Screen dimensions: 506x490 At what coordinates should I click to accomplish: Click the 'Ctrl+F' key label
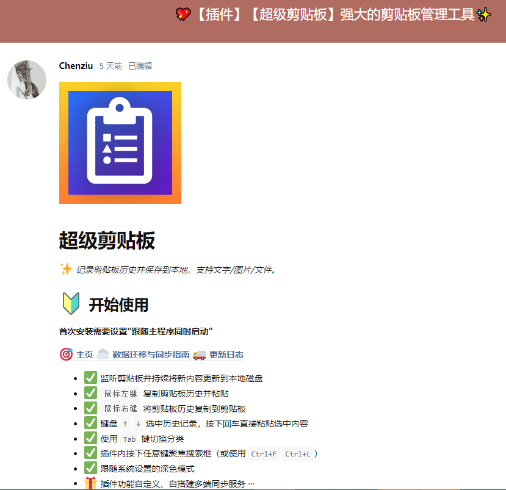click(x=264, y=454)
